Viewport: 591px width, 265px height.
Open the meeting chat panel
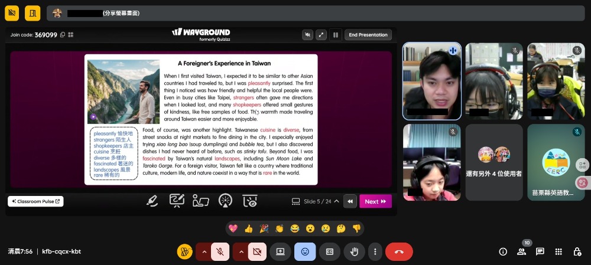[540, 251]
